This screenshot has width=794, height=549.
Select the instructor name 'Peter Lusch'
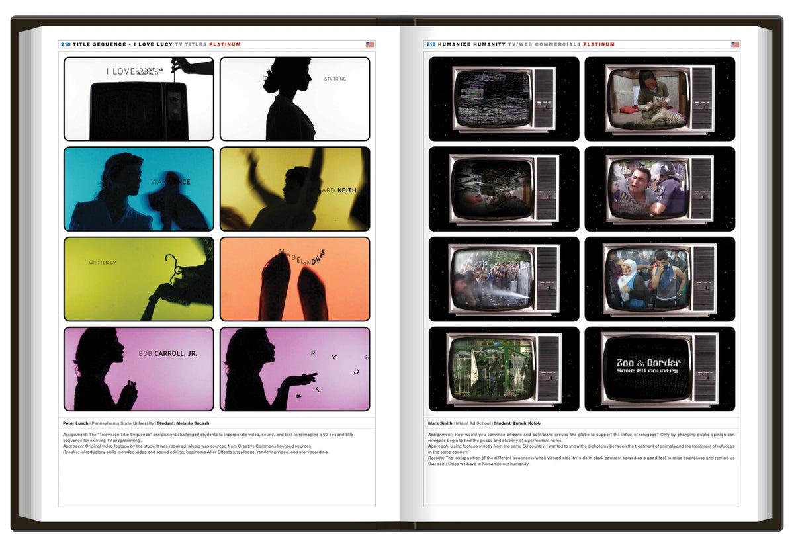(x=75, y=423)
